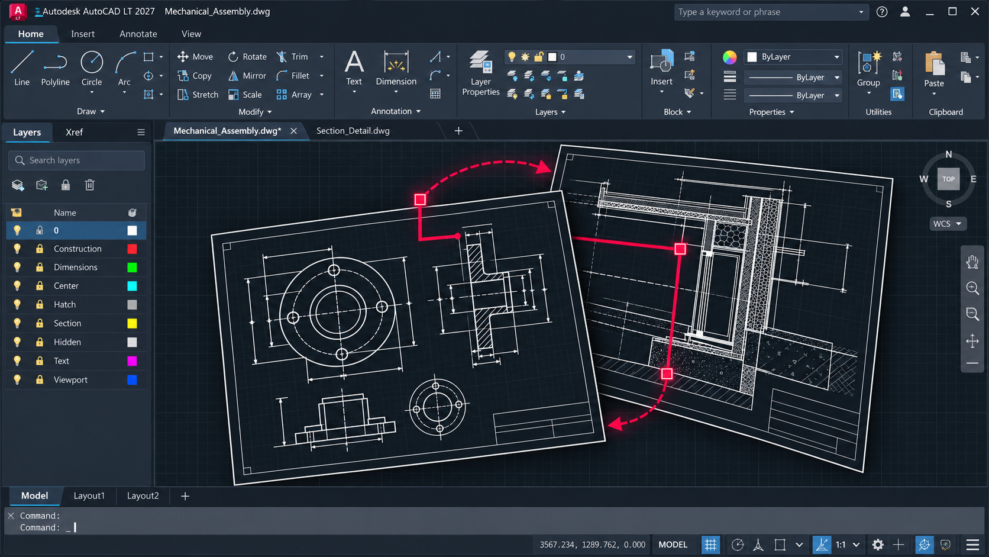Use the Mirror tool

247,76
